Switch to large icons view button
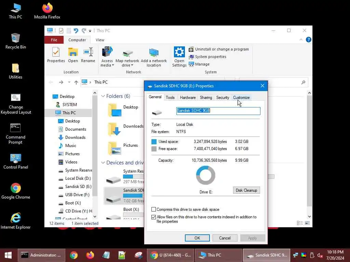 pyautogui.click(x=307, y=223)
